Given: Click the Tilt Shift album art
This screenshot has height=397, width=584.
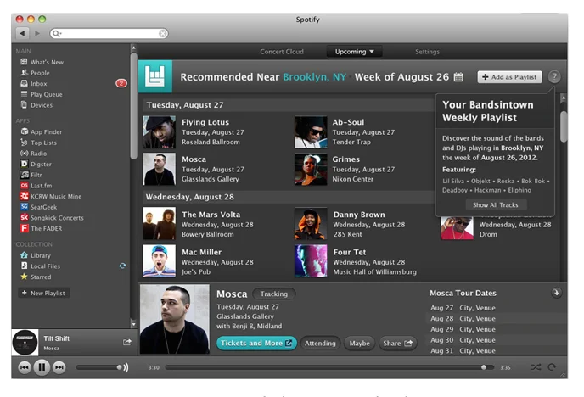Looking at the screenshot, I should (25, 343).
